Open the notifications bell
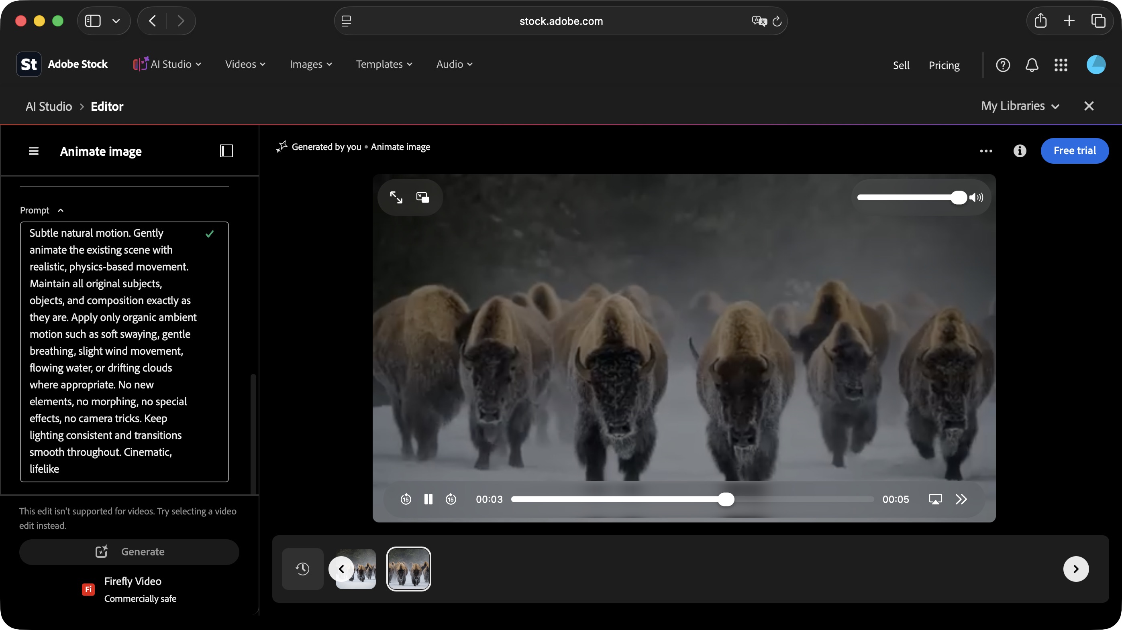The image size is (1122, 630). [x=1031, y=65]
